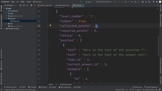The height and width of the screenshot is (91, 162).
Task: Click the Attach Debugger to process icon
Action: pos(135,2)
